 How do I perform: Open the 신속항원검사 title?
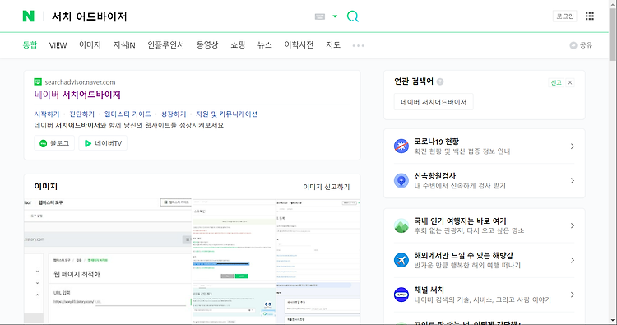tap(435, 176)
